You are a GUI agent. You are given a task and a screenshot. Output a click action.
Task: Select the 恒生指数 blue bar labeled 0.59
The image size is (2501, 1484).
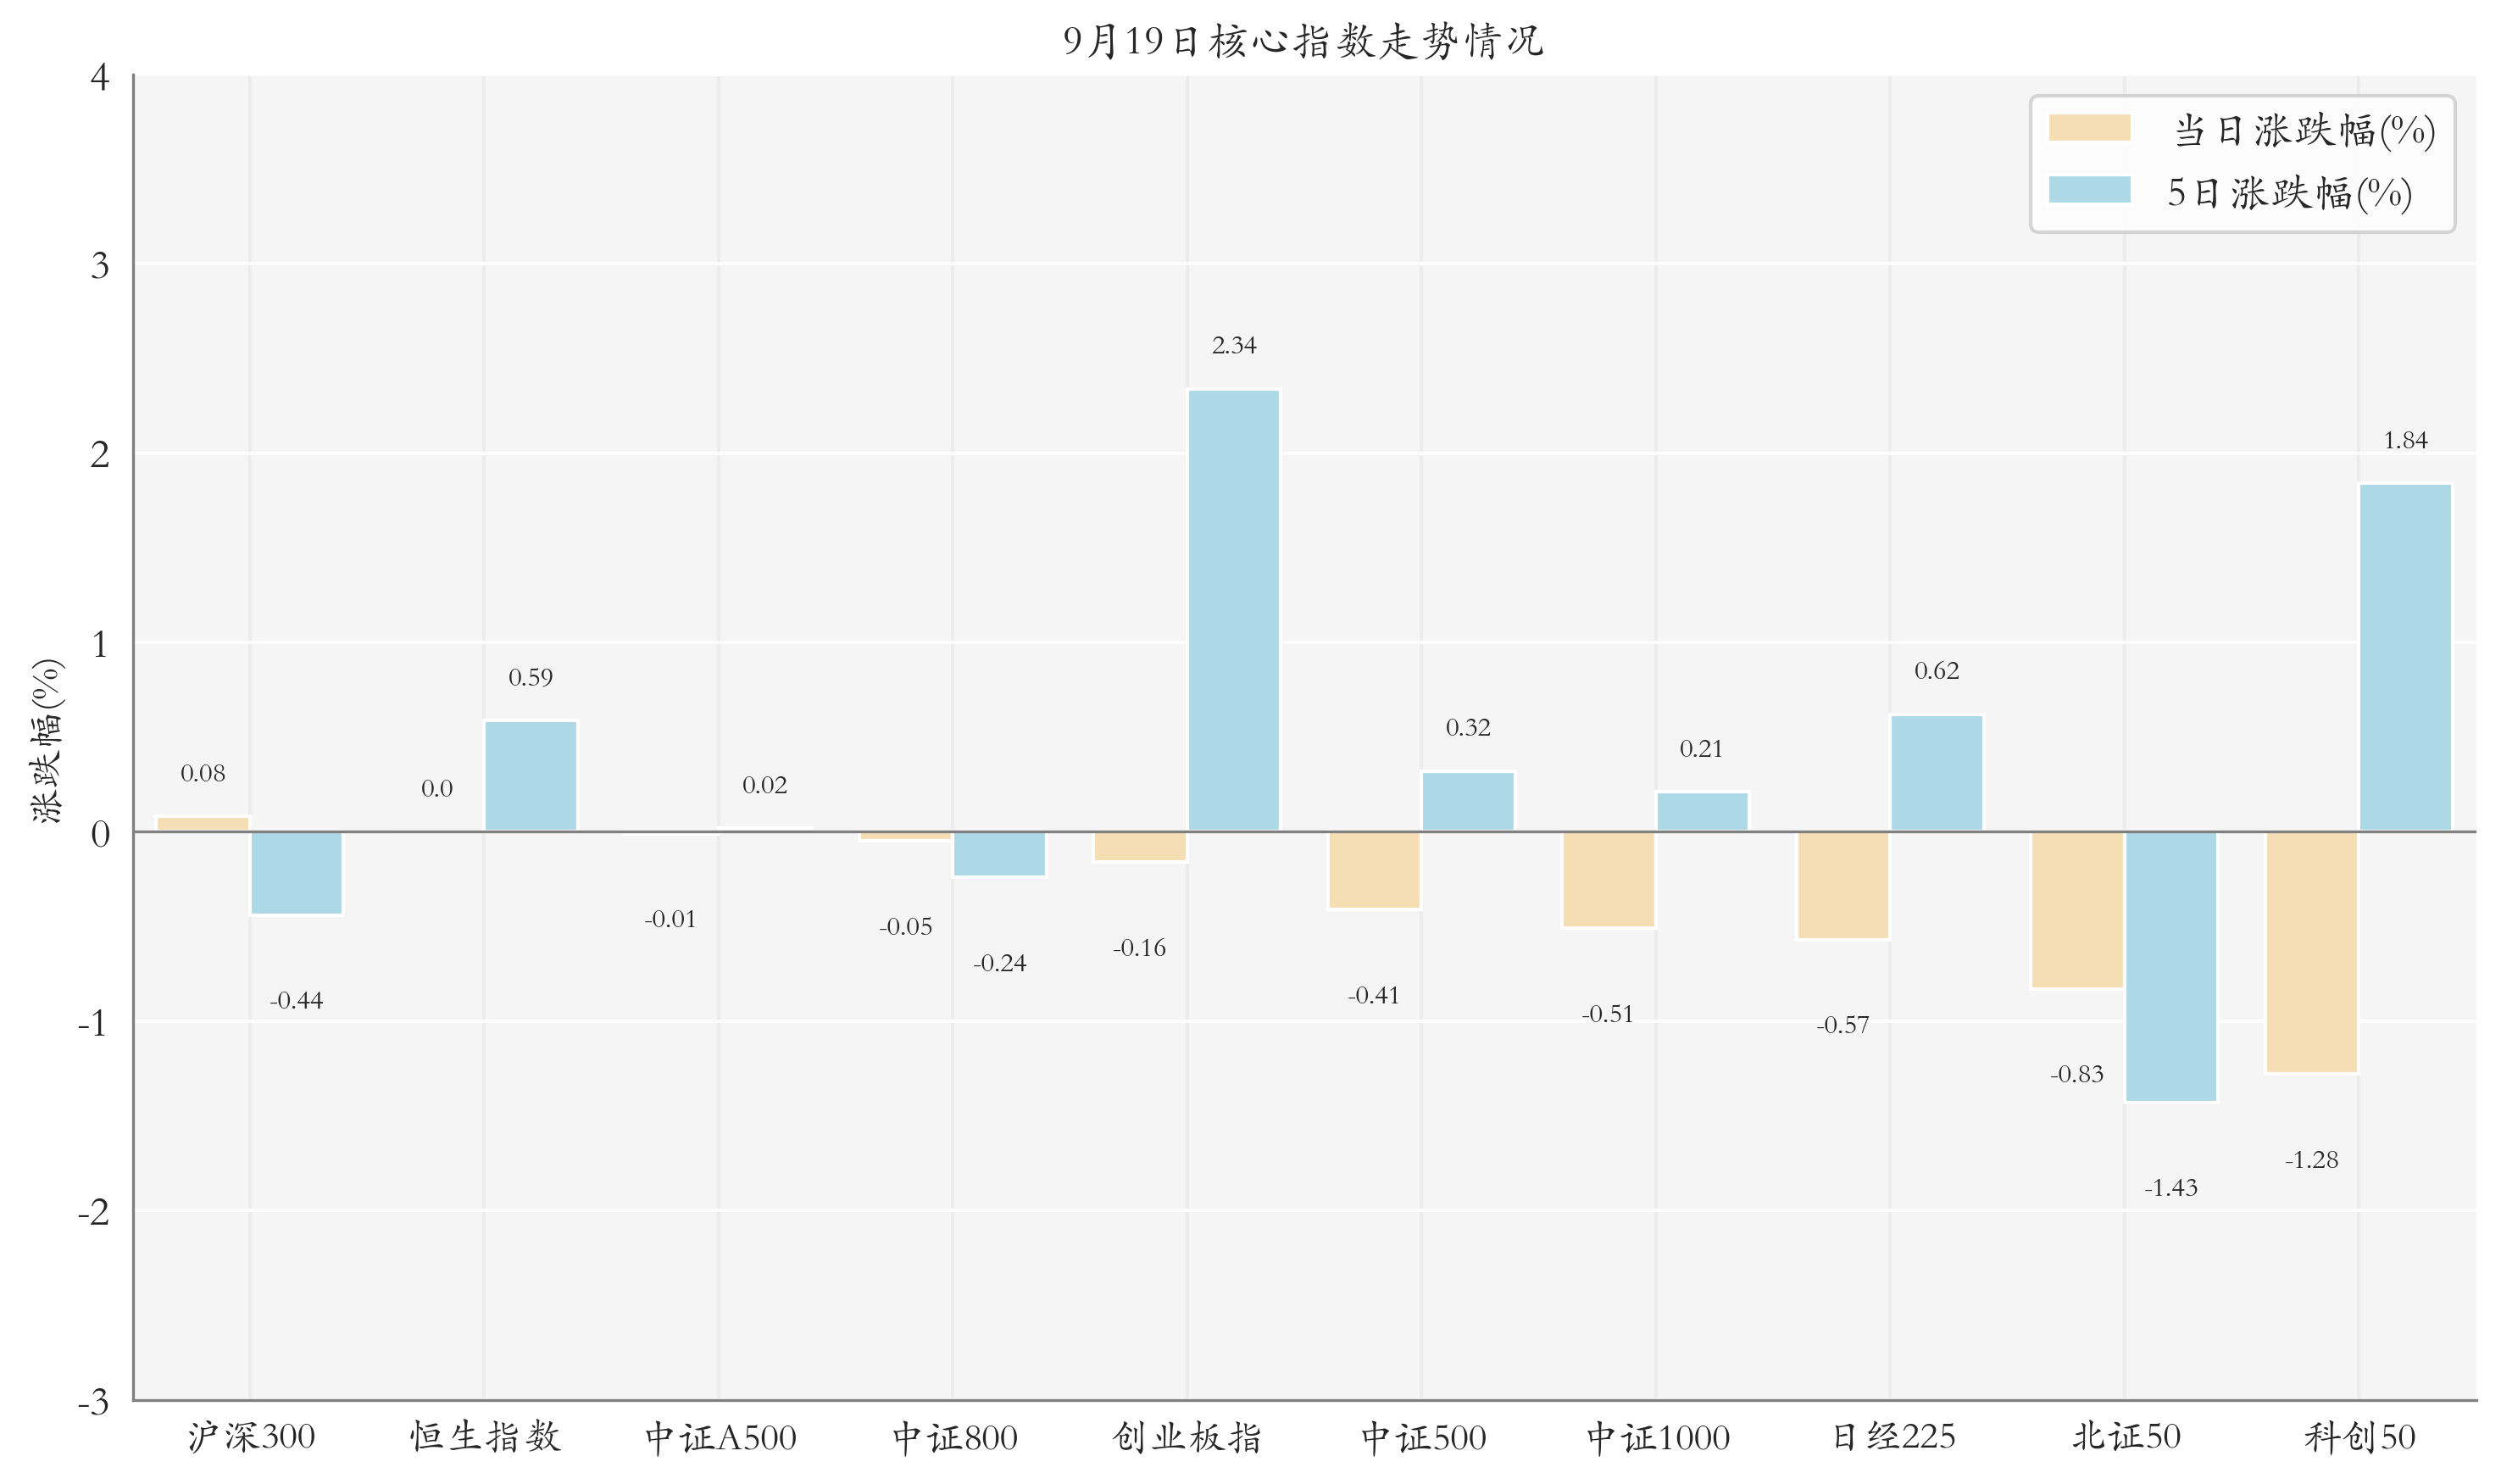point(530,776)
